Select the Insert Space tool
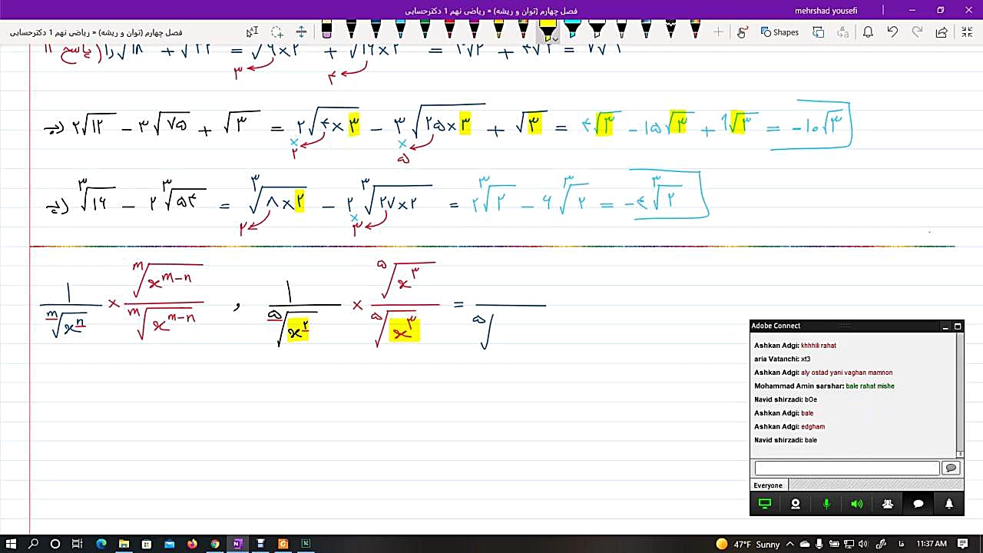Image resolution: width=983 pixels, height=553 pixels. [x=301, y=32]
